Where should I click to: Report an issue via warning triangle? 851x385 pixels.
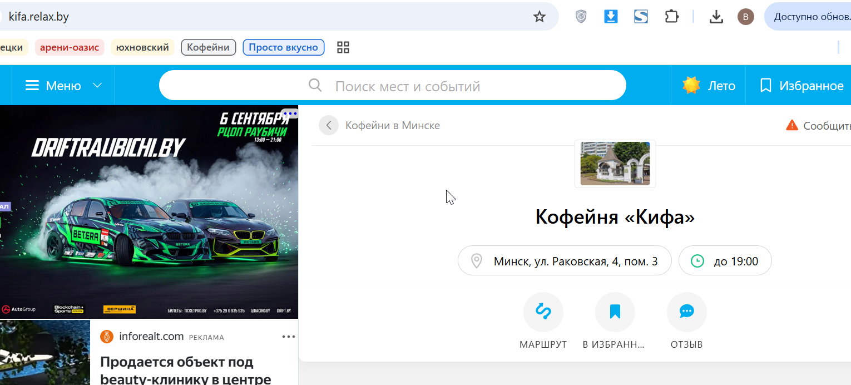pyautogui.click(x=792, y=125)
